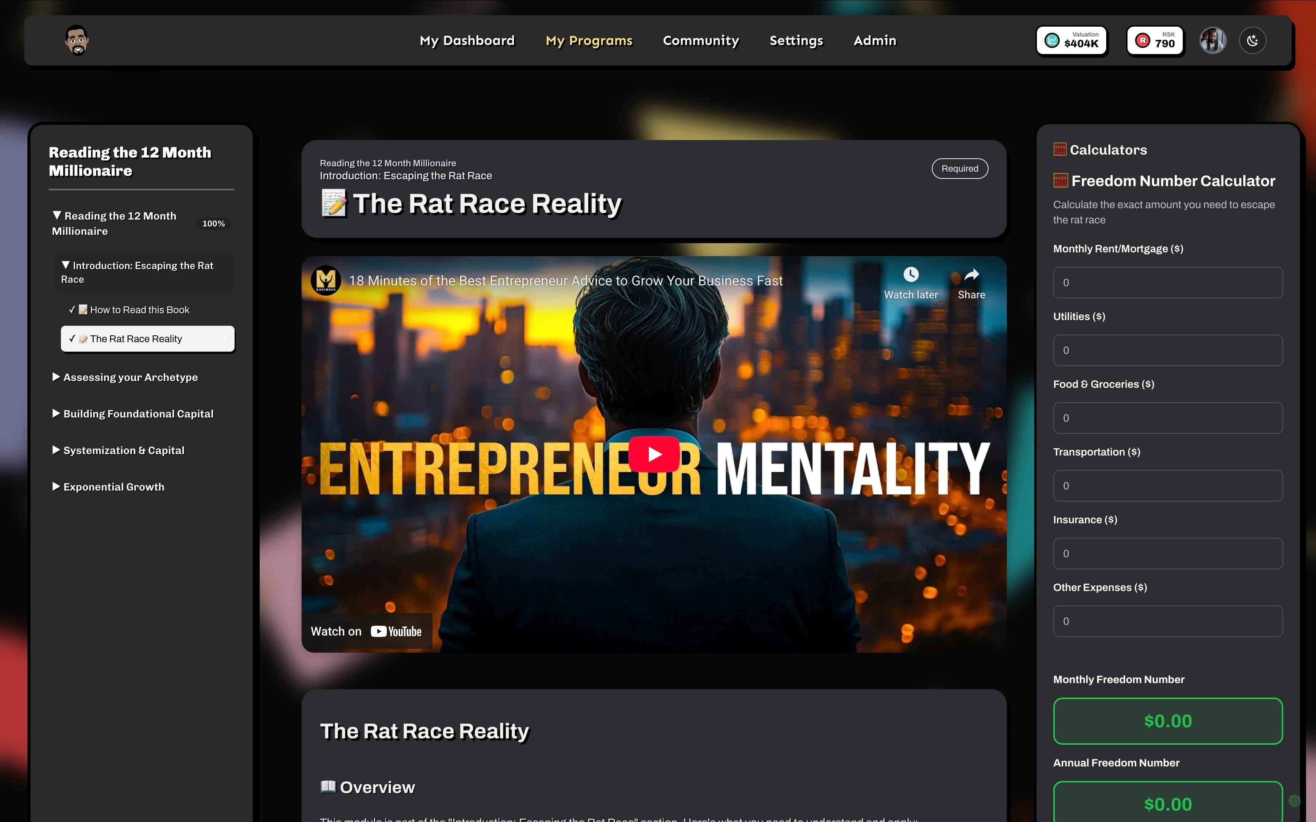Click the Monthly Rent/Mortgage input field
The height and width of the screenshot is (822, 1316).
coord(1167,282)
